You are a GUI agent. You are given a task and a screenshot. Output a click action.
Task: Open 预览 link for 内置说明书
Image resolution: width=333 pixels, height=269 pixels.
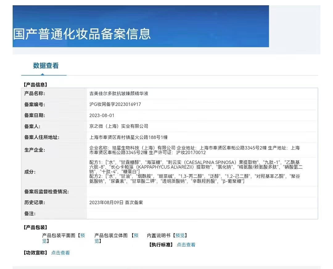point(180,236)
